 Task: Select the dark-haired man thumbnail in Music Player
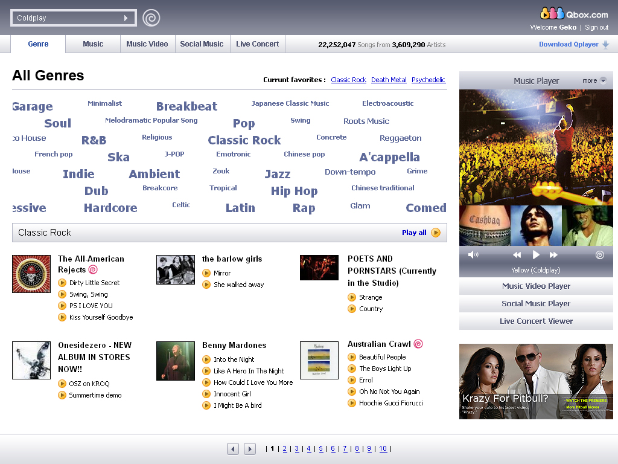[x=536, y=226]
